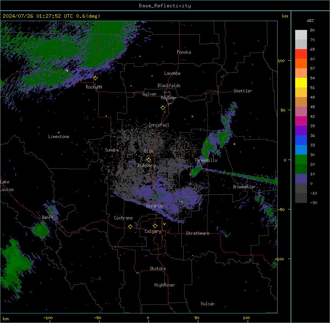Click the yellow diamond marker below Olds
This screenshot has width=330, height=323.
[149, 160]
